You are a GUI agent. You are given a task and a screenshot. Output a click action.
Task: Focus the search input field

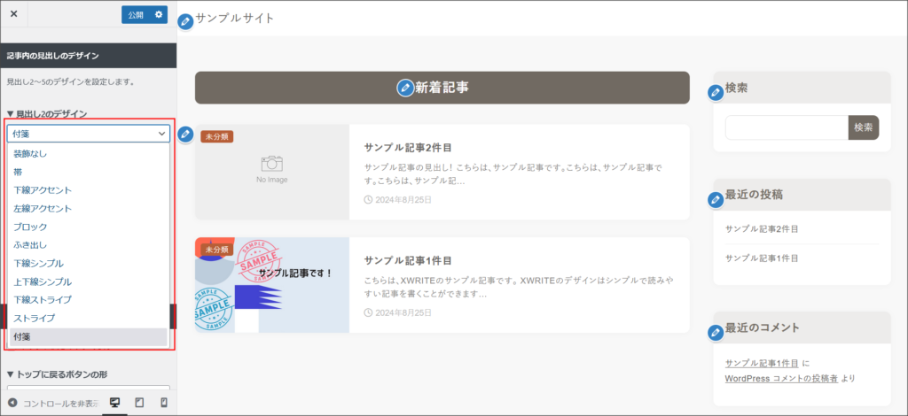point(787,127)
